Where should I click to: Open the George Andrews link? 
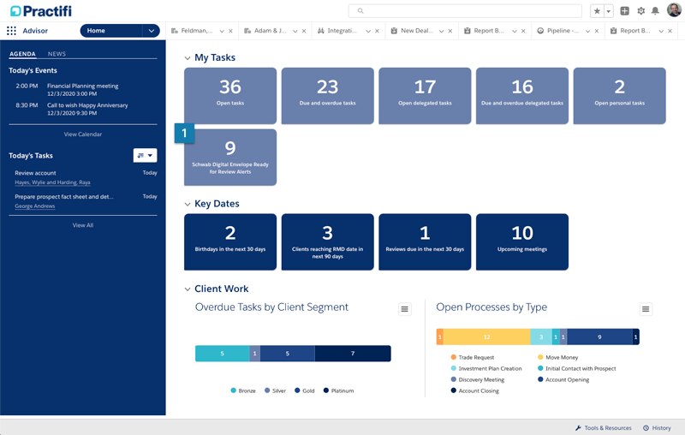(35, 206)
